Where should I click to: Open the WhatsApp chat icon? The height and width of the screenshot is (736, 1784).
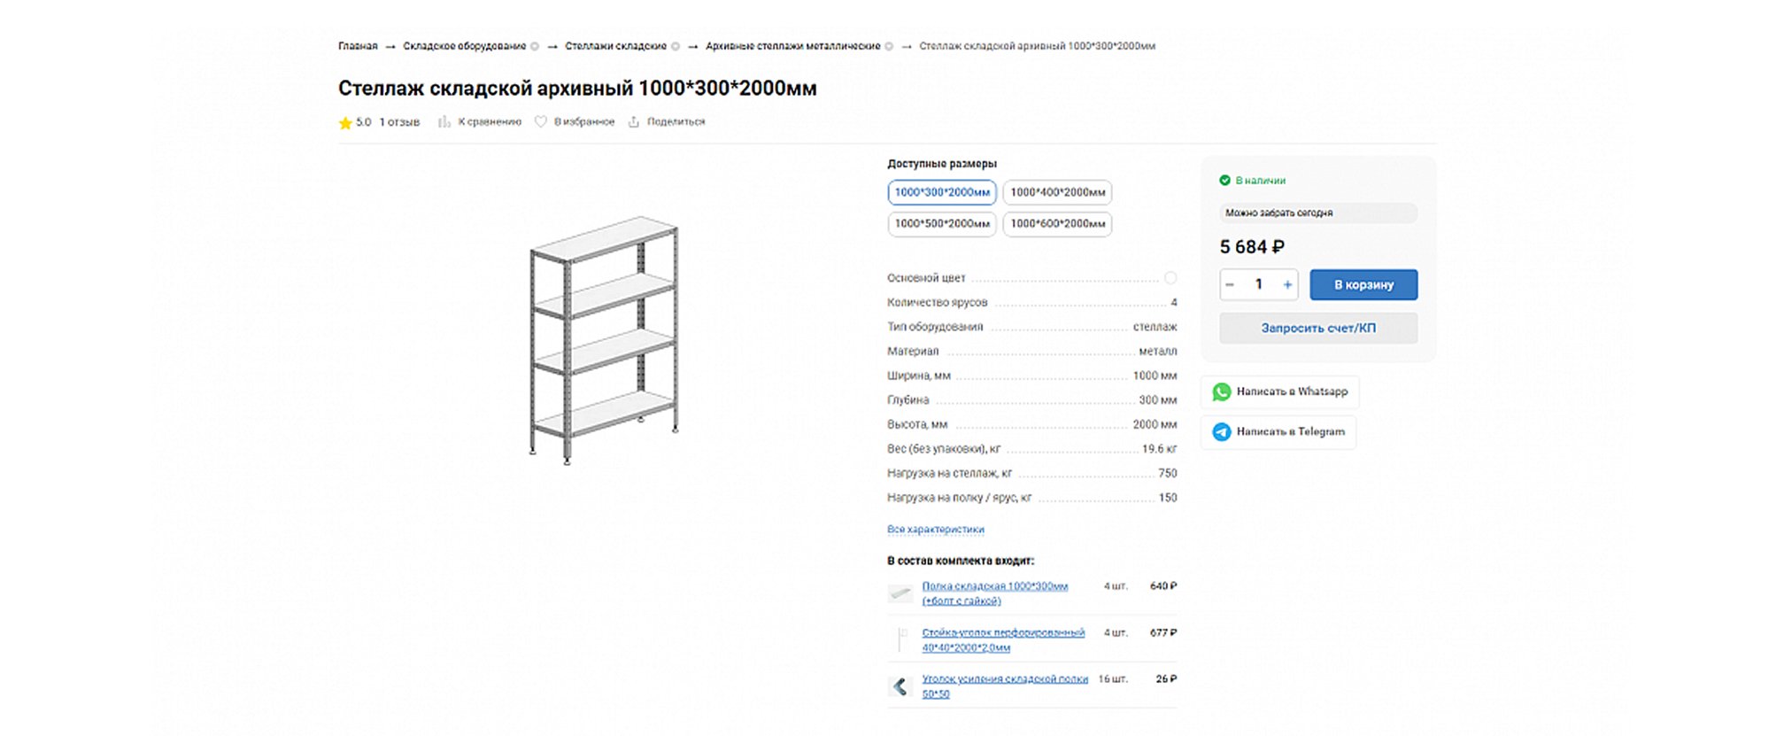point(1222,391)
